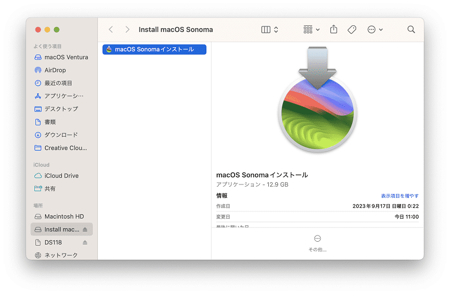The width and height of the screenshot is (450, 294).
Task: Click the 作成日 date value
Action: 385,206
